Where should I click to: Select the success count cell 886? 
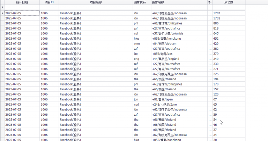click(x=229, y=23)
